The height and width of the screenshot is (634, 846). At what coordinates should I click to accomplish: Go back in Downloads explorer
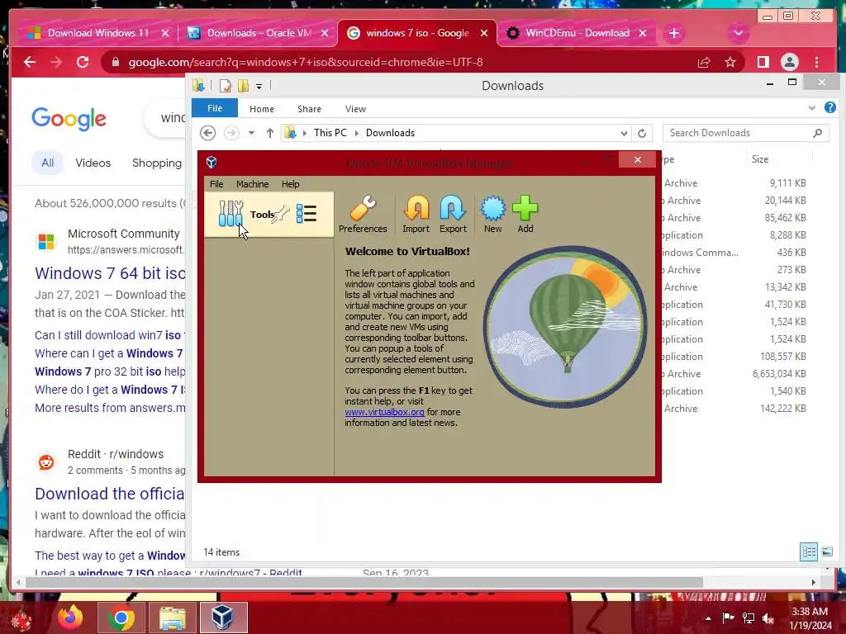(207, 133)
